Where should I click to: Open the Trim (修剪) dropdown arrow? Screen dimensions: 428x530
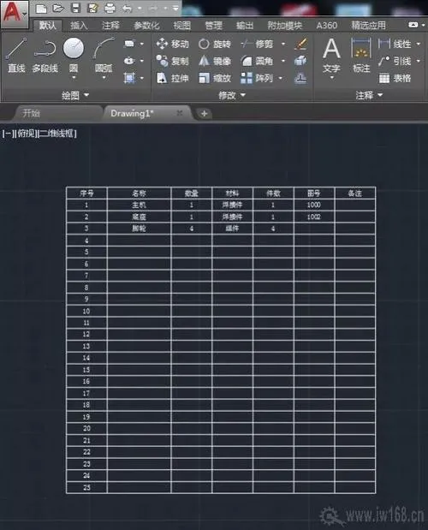coord(283,44)
